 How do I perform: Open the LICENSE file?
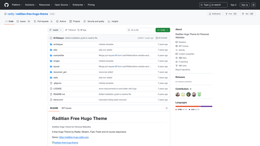pos(58,89)
